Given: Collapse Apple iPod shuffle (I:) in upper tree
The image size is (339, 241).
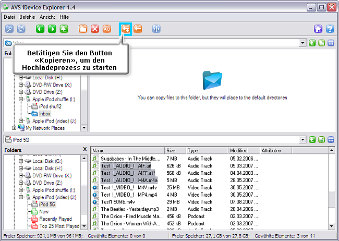Looking at the screenshot, I should (x=21, y=99).
